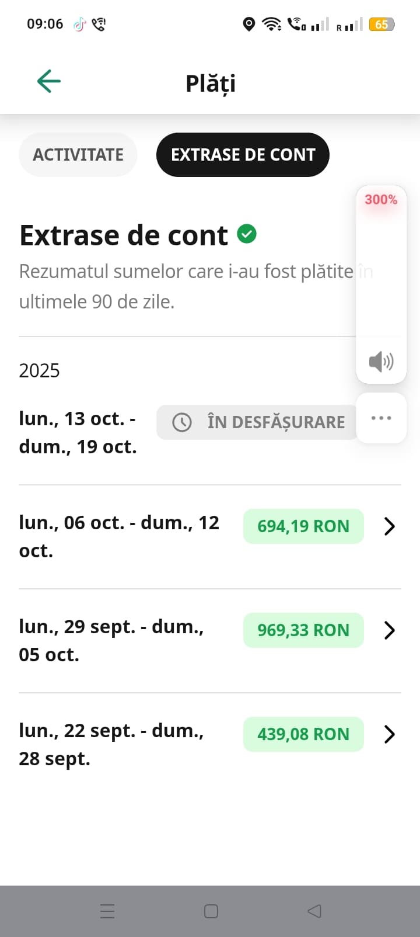The height and width of the screenshot is (937, 420).
Task: Tap the green verified checkmark badge
Action: pos(247,234)
